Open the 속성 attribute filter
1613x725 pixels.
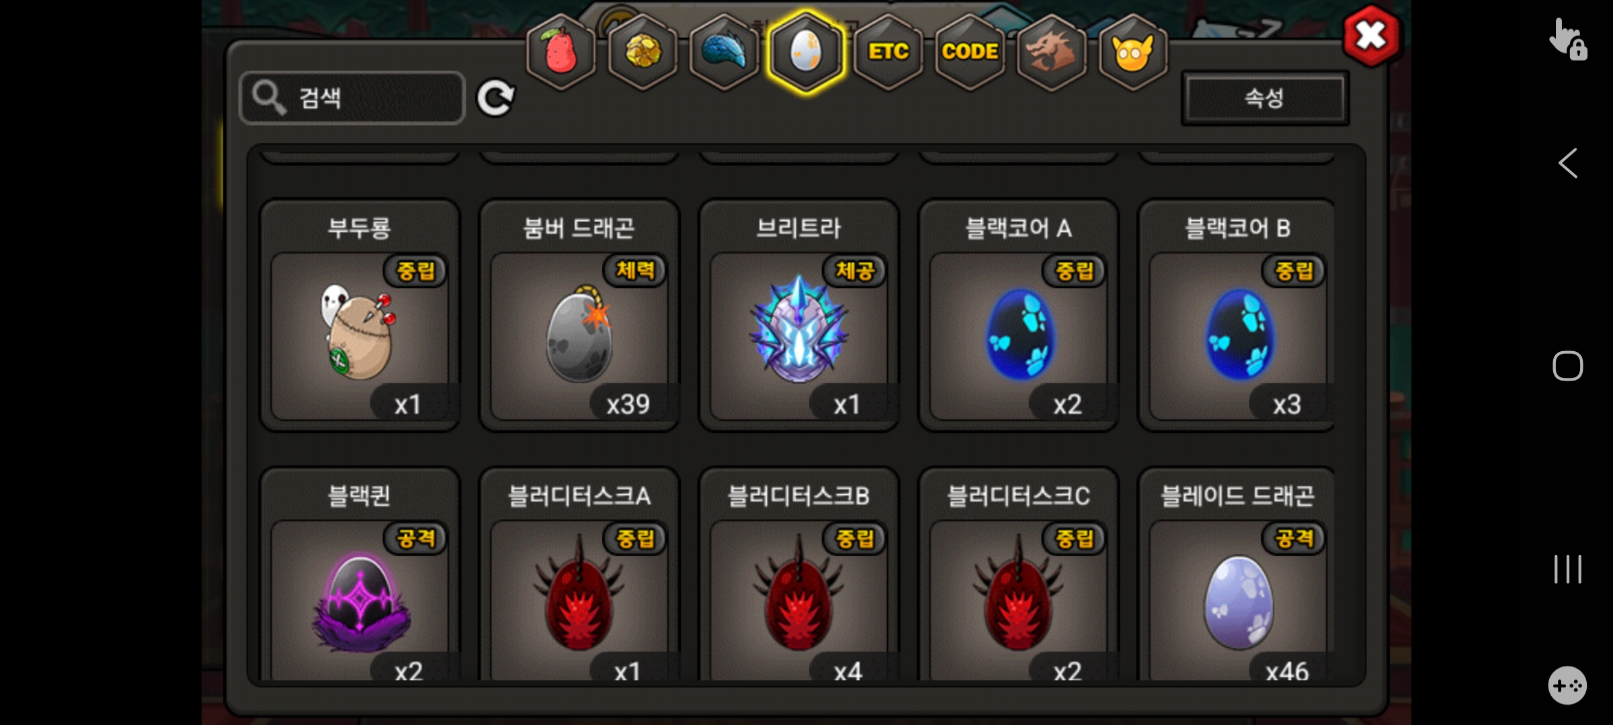coord(1264,98)
